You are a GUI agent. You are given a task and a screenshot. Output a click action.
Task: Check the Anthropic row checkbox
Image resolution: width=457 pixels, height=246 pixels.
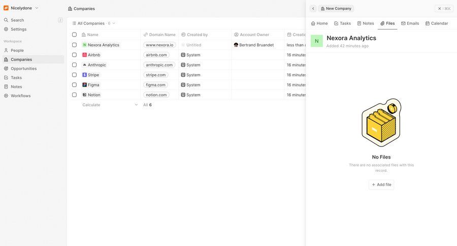point(74,65)
